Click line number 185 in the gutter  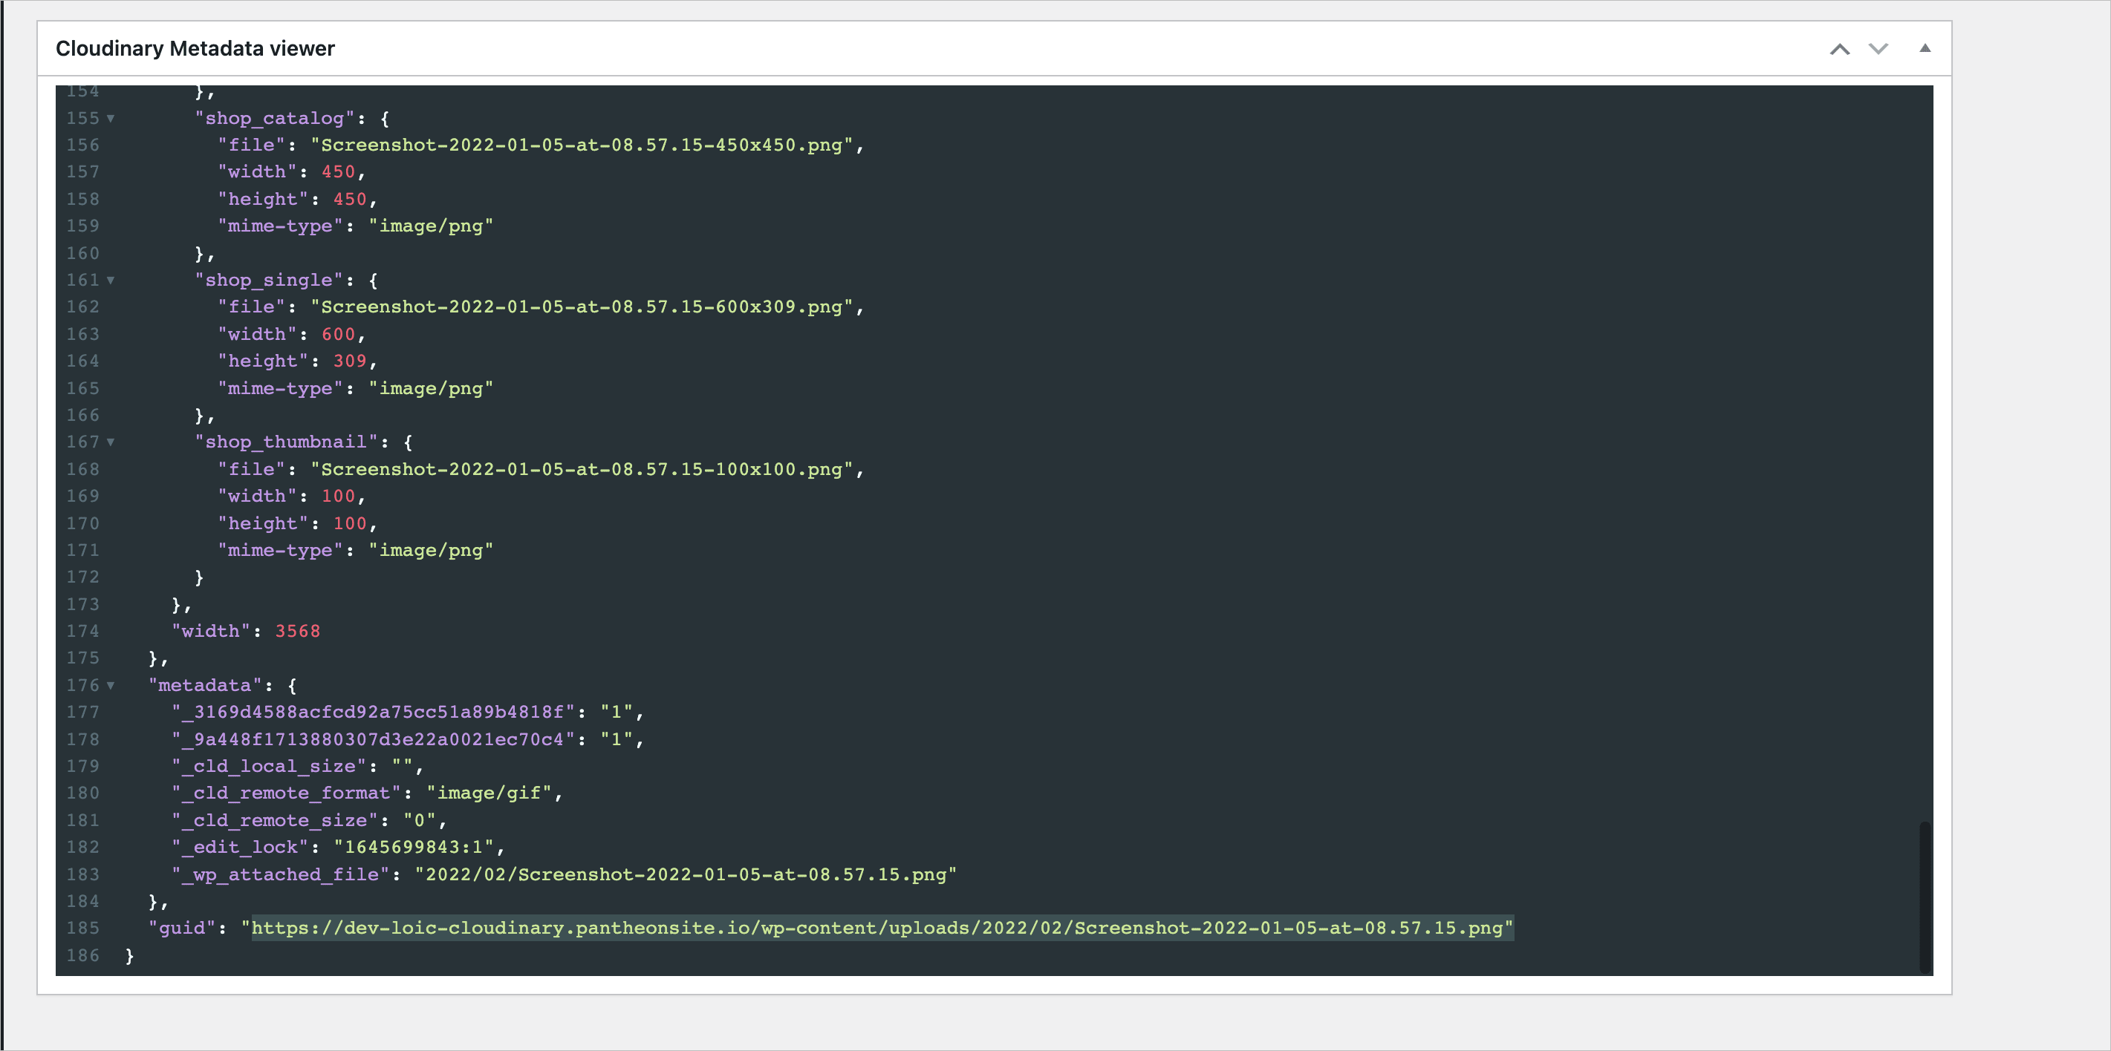click(x=82, y=928)
